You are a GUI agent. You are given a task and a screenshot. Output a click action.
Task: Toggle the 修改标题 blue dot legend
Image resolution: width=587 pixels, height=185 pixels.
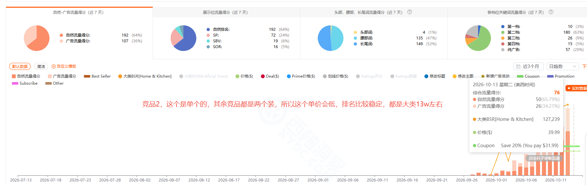(x=426, y=76)
